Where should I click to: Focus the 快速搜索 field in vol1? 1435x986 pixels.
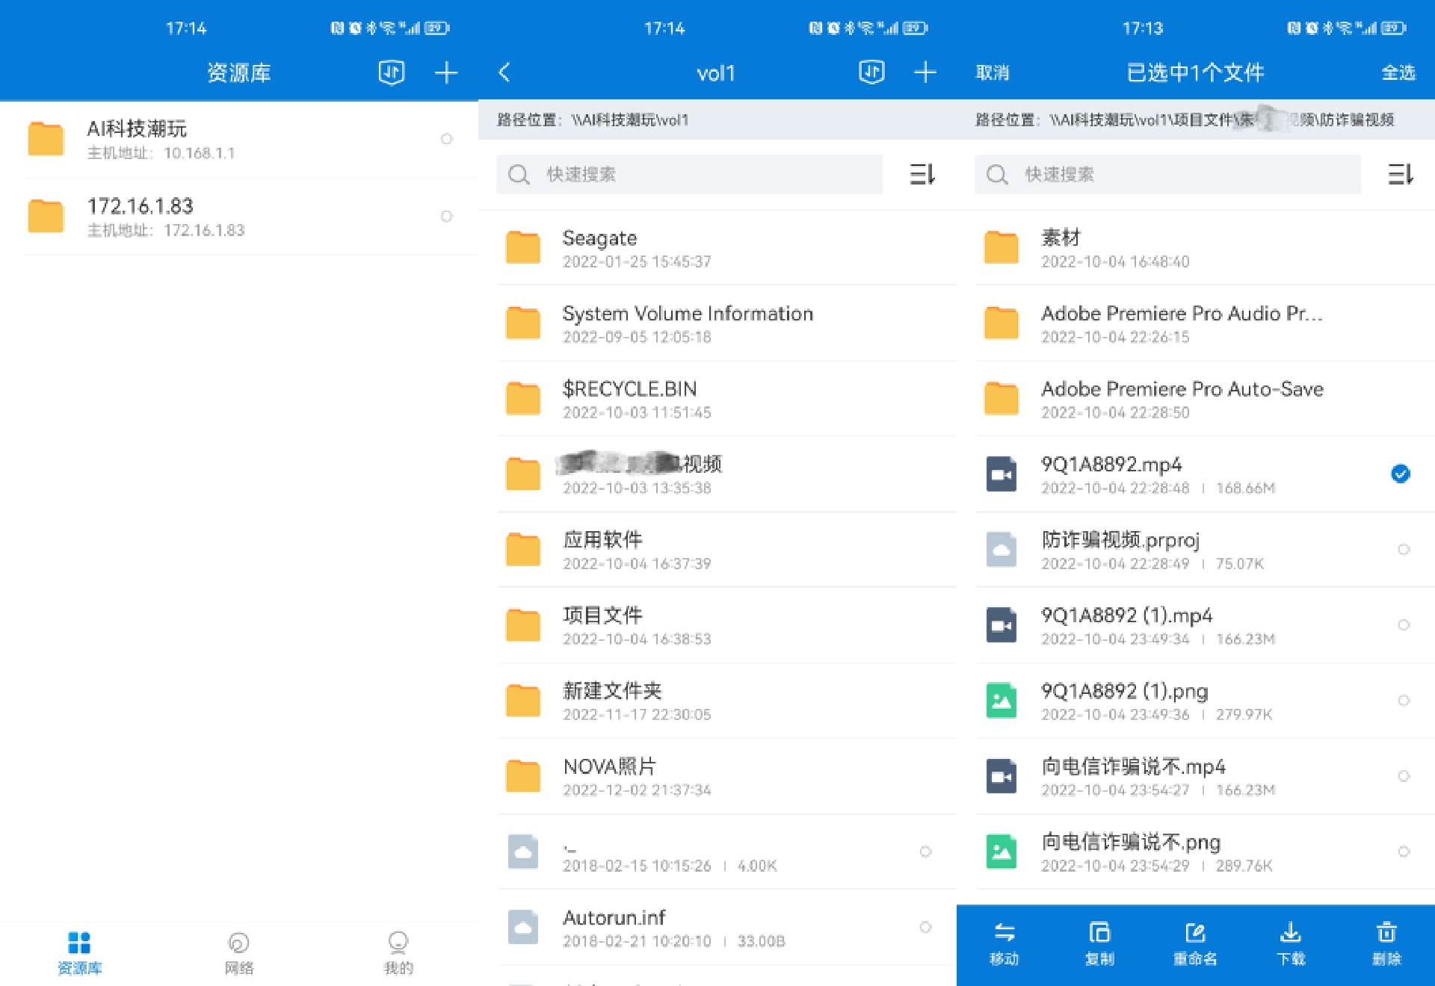(x=689, y=174)
